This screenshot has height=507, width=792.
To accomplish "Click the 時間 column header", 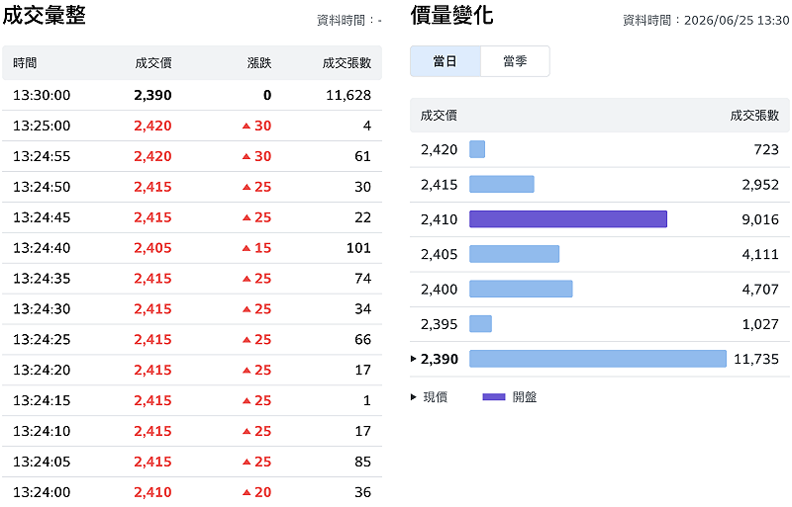I will (x=25, y=63).
